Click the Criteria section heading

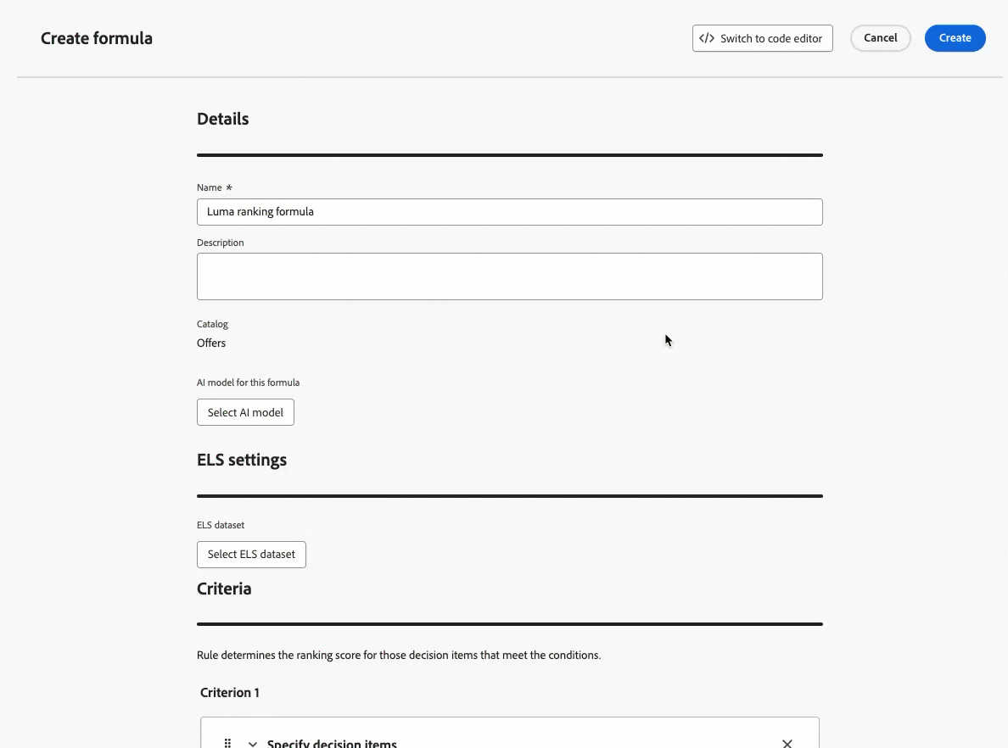[x=224, y=589]
